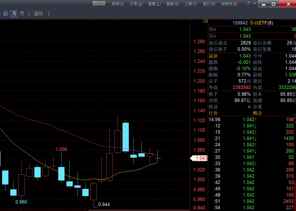Open the 工具(T) menu
Viewport: 296px width, 211px height.
coord(191,4)
